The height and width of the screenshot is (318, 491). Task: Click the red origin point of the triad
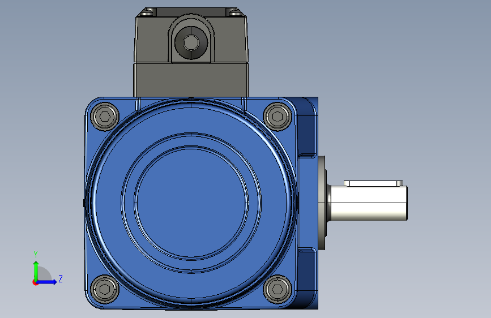[x=35, y=282]
